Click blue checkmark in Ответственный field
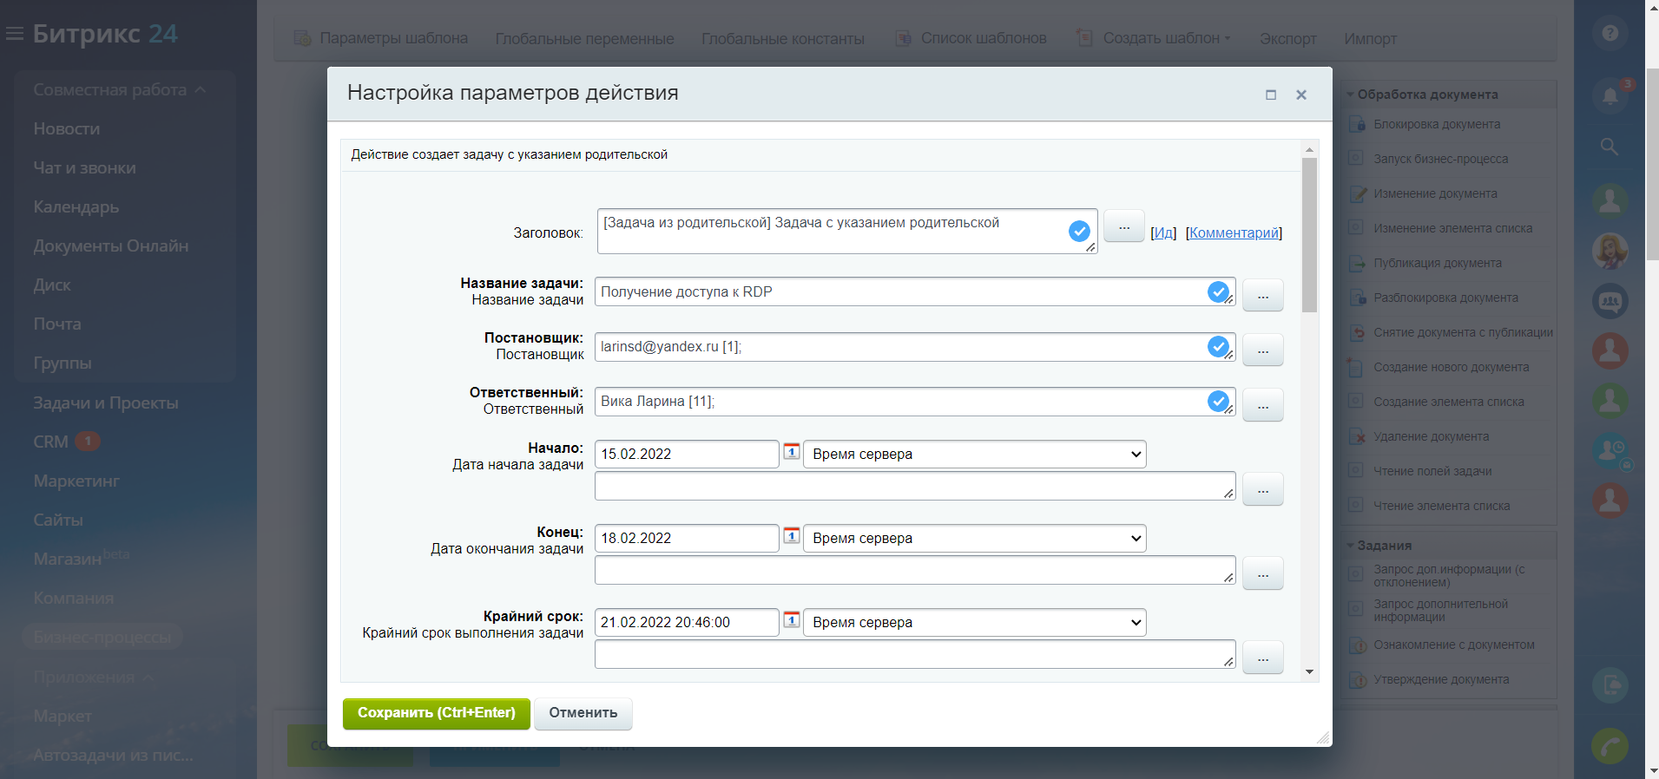 1218,401
